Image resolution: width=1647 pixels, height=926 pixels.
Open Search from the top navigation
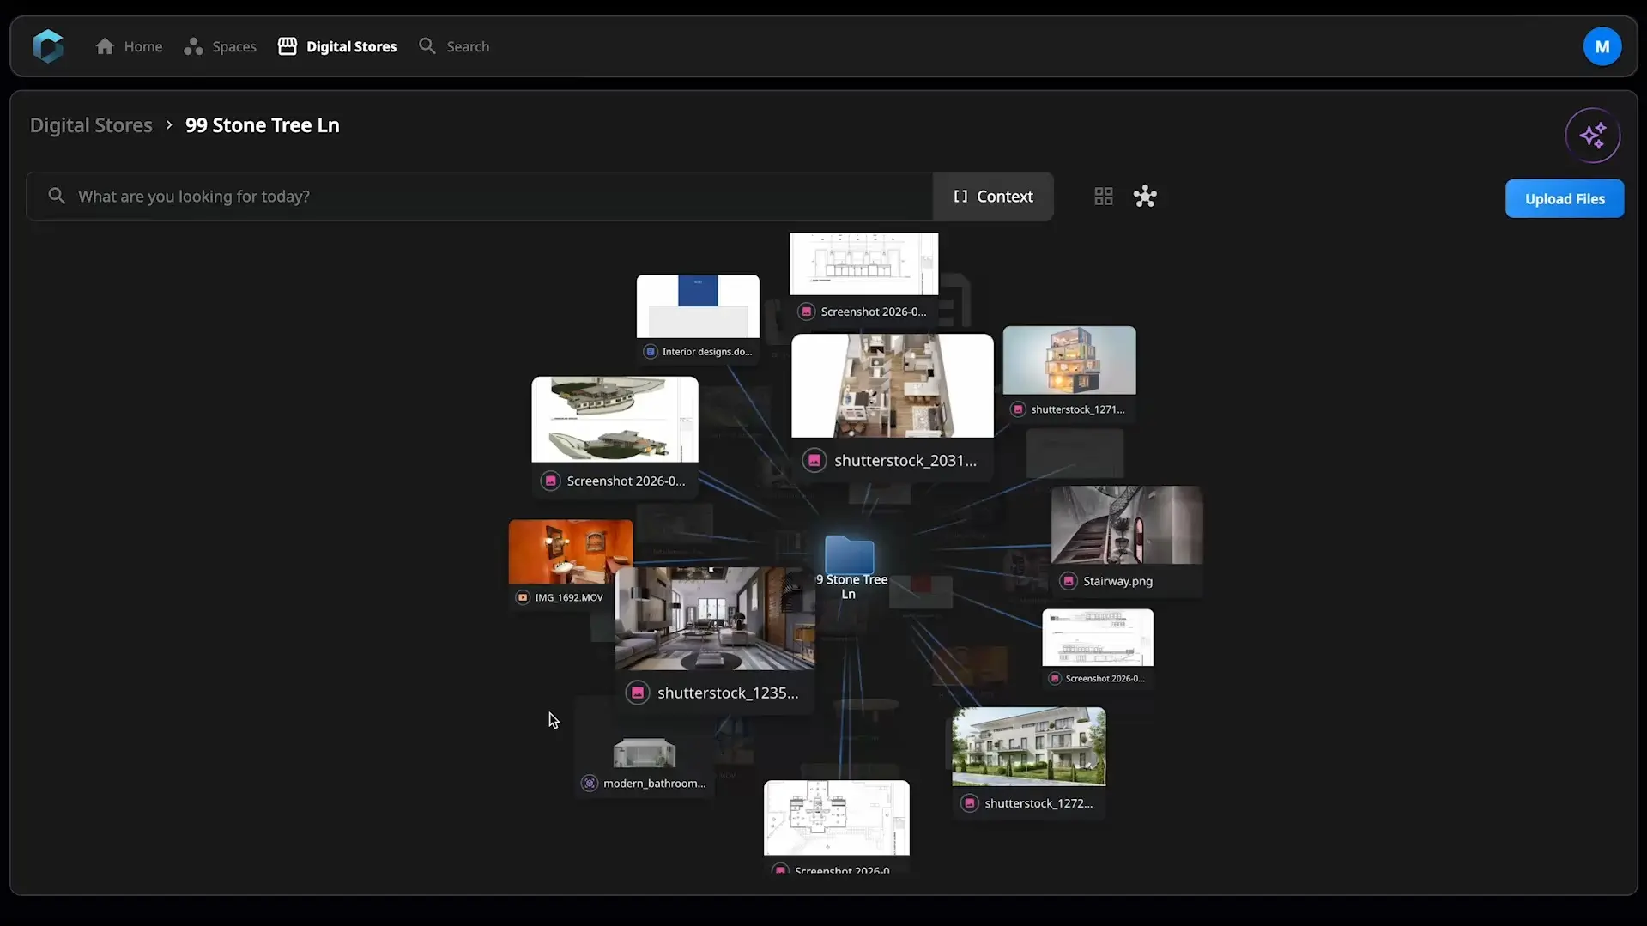[x=454, y=46]
